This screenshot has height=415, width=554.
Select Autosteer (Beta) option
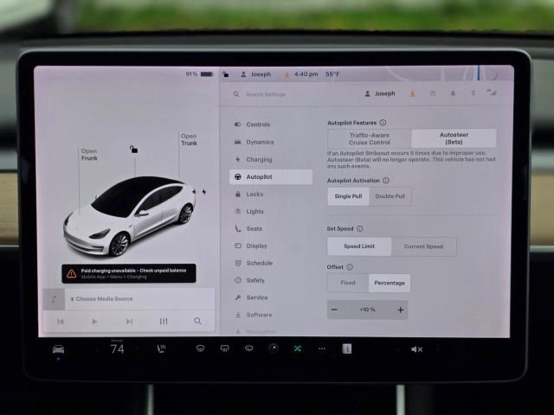point(454,138)
